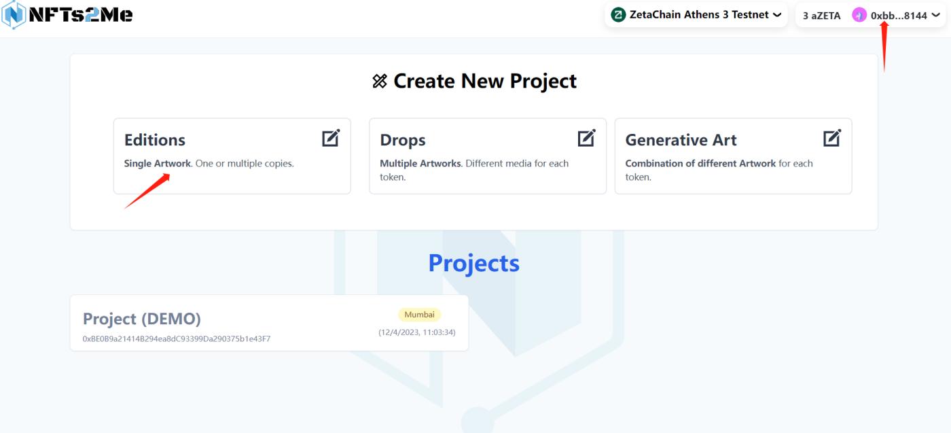Click the Mumbai network badge
The image size is (951, 433).
point(419,315)
